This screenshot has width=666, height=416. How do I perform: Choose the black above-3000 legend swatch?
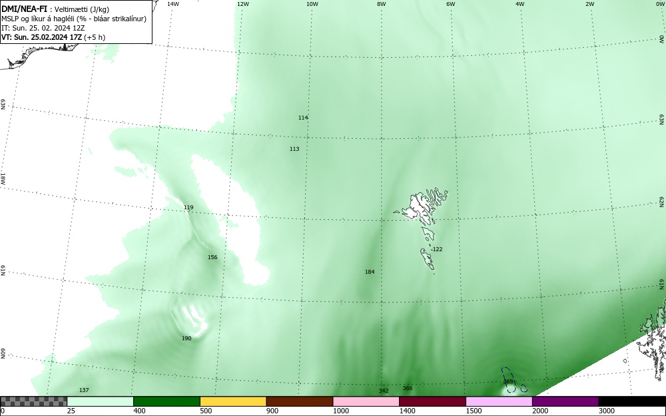tap(632, 401)
